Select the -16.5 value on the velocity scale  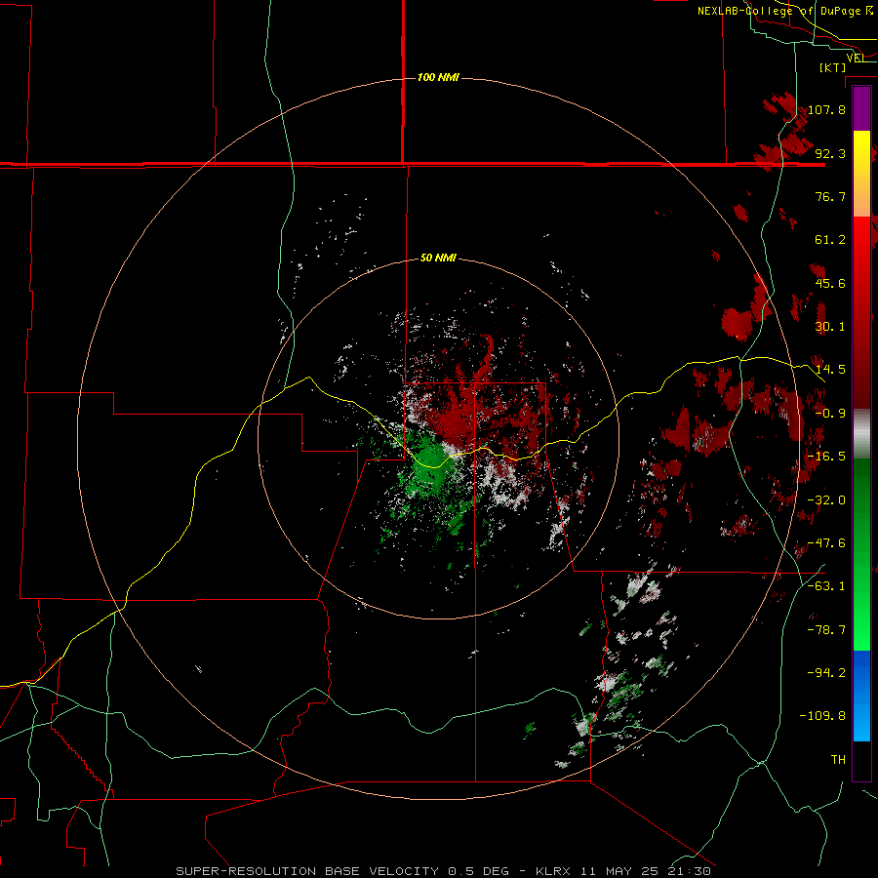tap(826, 457)
